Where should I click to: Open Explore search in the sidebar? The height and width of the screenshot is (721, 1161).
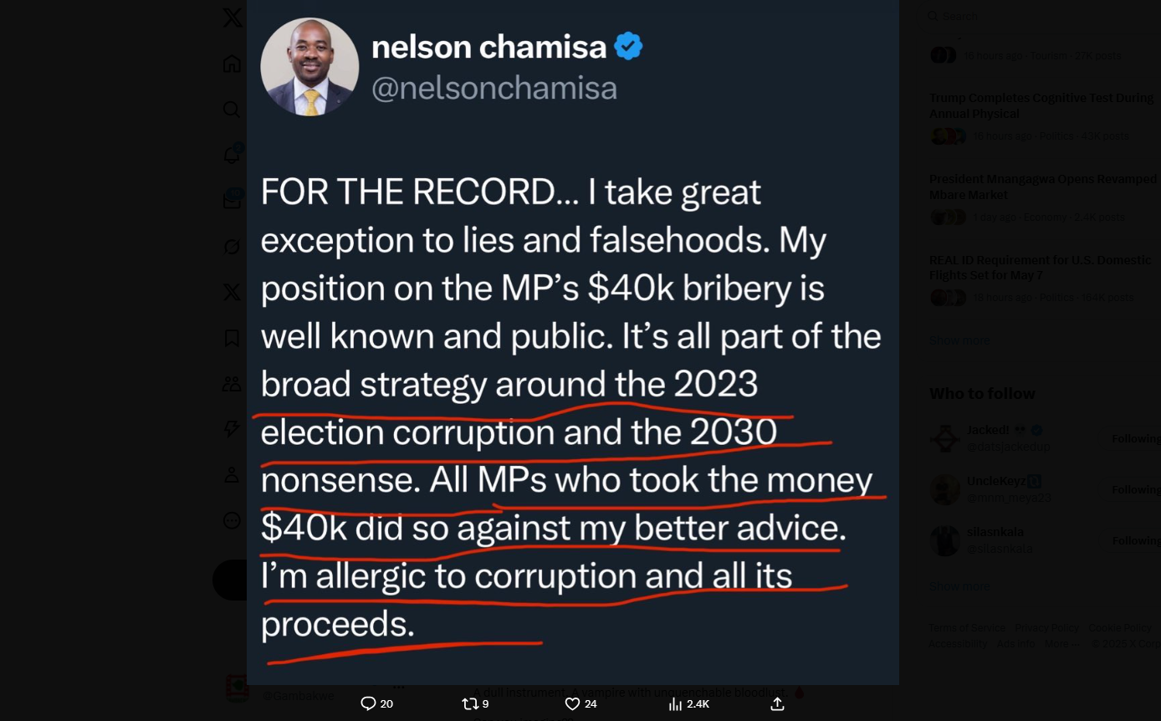pos(232,110)
